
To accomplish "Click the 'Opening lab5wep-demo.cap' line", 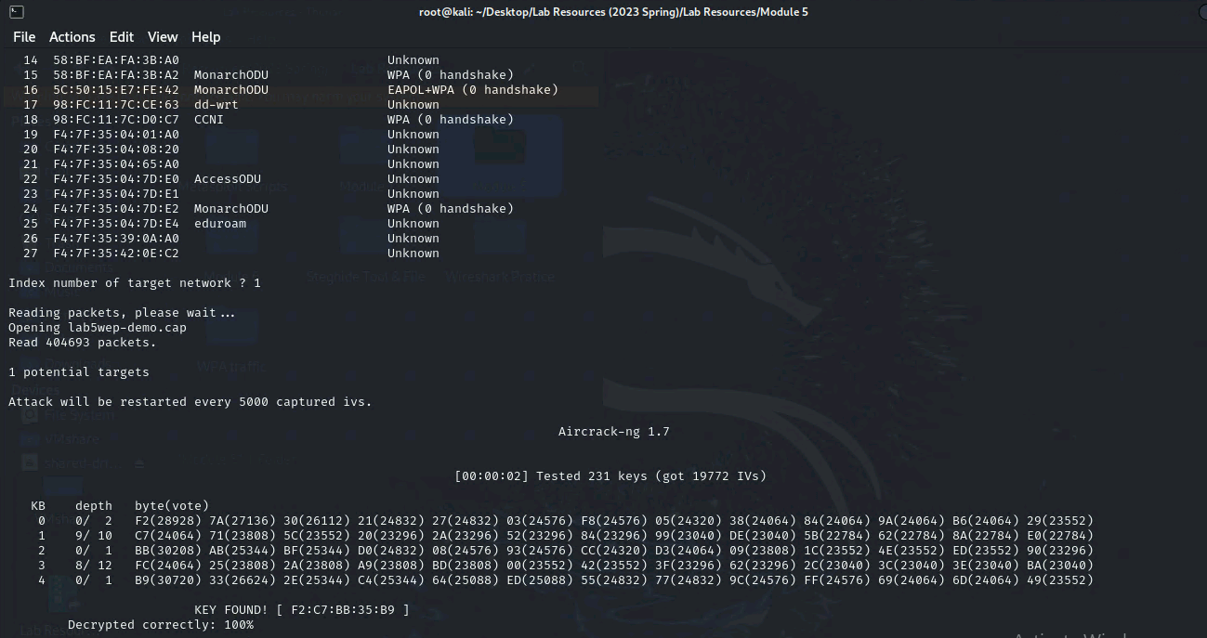I will pyautogui.click(x=98, y=328).
